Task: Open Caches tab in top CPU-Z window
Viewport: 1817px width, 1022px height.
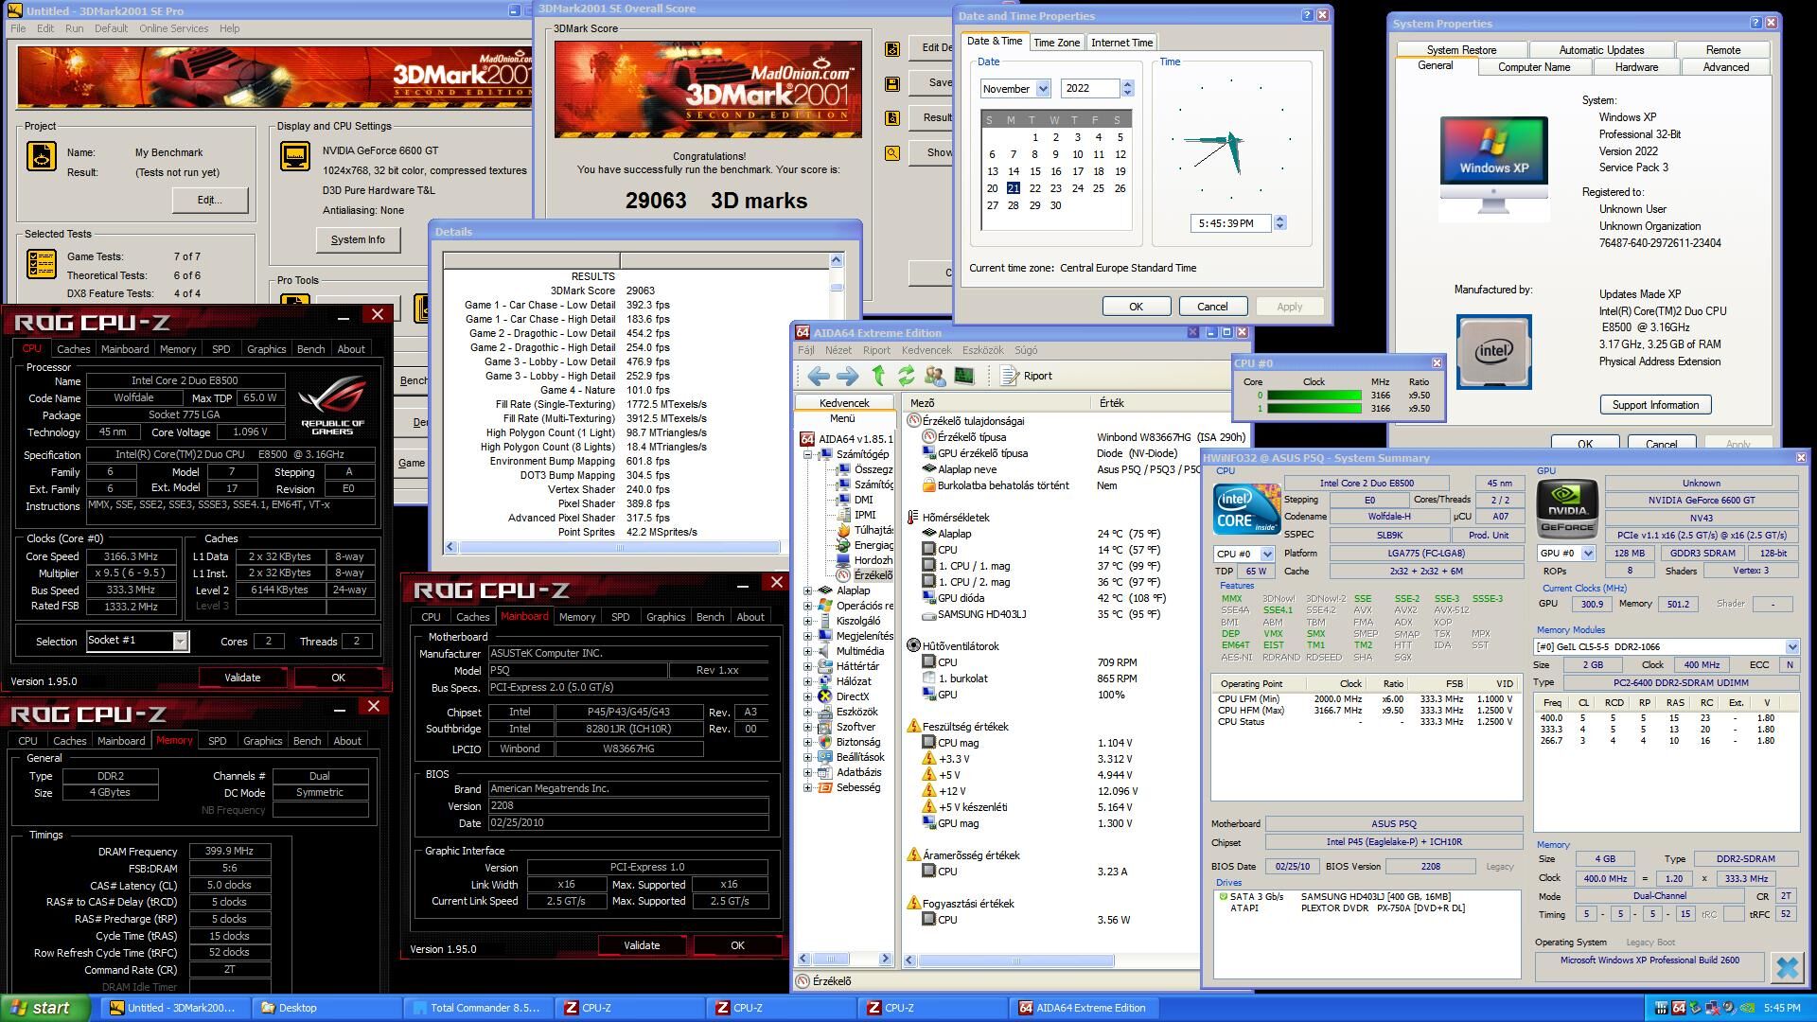Action: pos(73,349)
